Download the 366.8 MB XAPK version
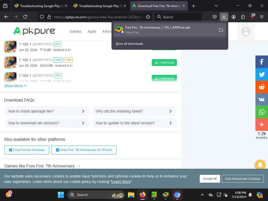 pyautogui.click(x=164, y=63)
